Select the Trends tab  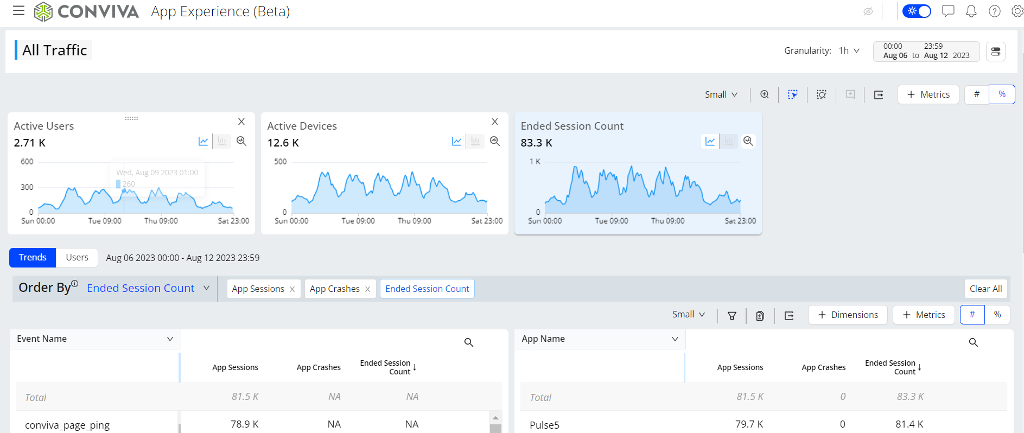(x=33, y=258)
